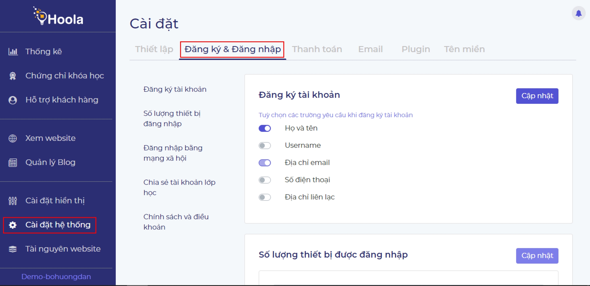Click the Tài nguyên website layers icon
The image size is (590, 286).
13,249
